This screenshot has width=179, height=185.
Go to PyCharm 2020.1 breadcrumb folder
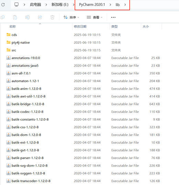[x=92, y=4]
